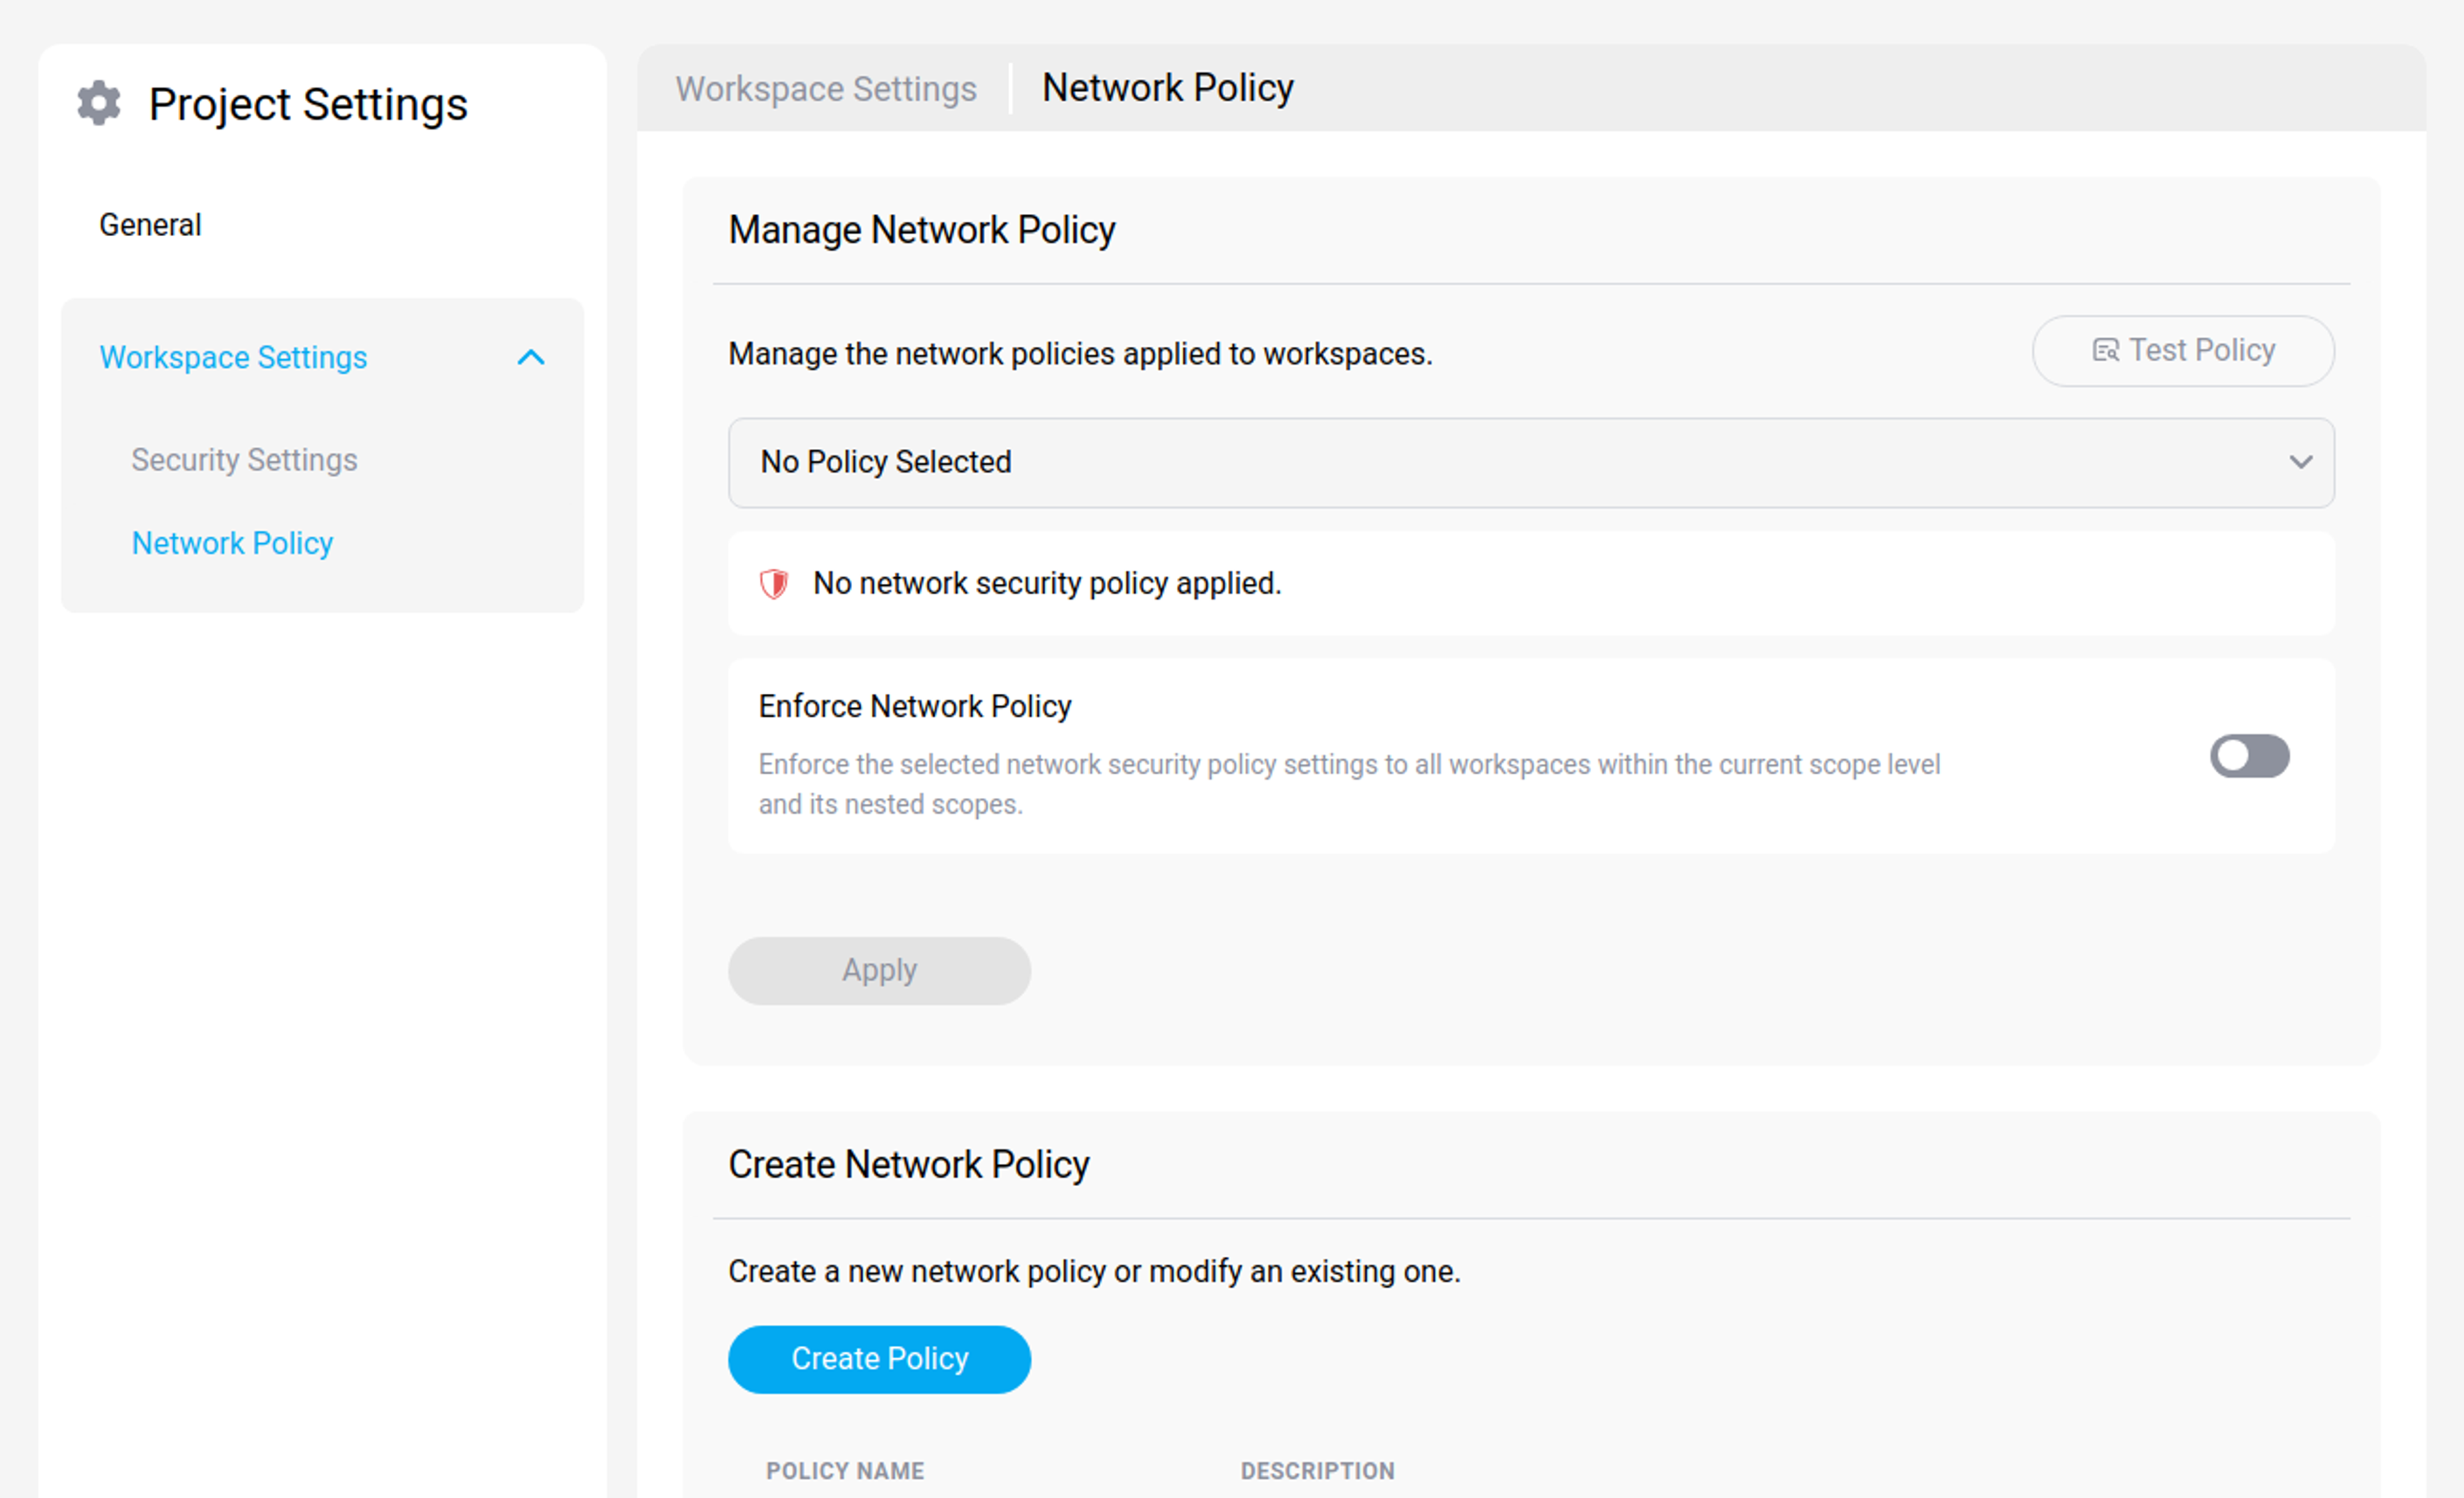Collapse the Workspace Settings sidebar section

click(532, 357)
